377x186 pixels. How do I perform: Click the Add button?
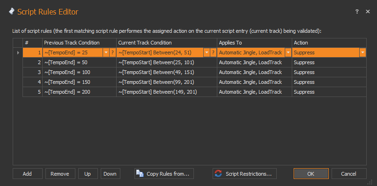(x=28, y=173)
